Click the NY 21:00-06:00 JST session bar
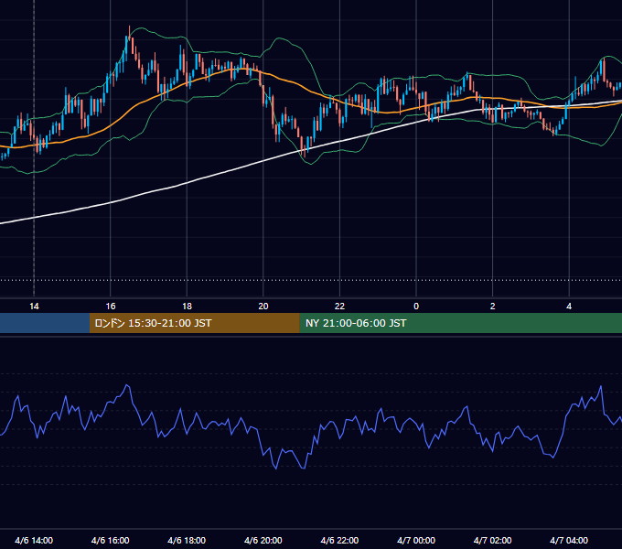 [460, 323]
